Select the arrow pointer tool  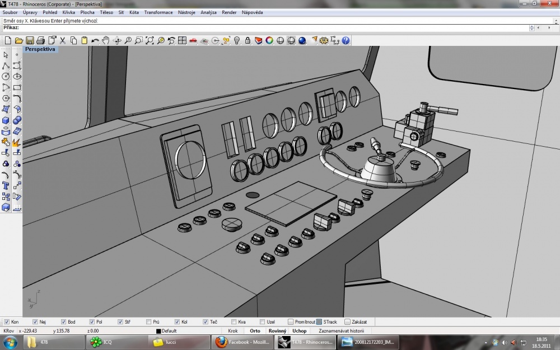pyautogui.click(x=6, y=55)
